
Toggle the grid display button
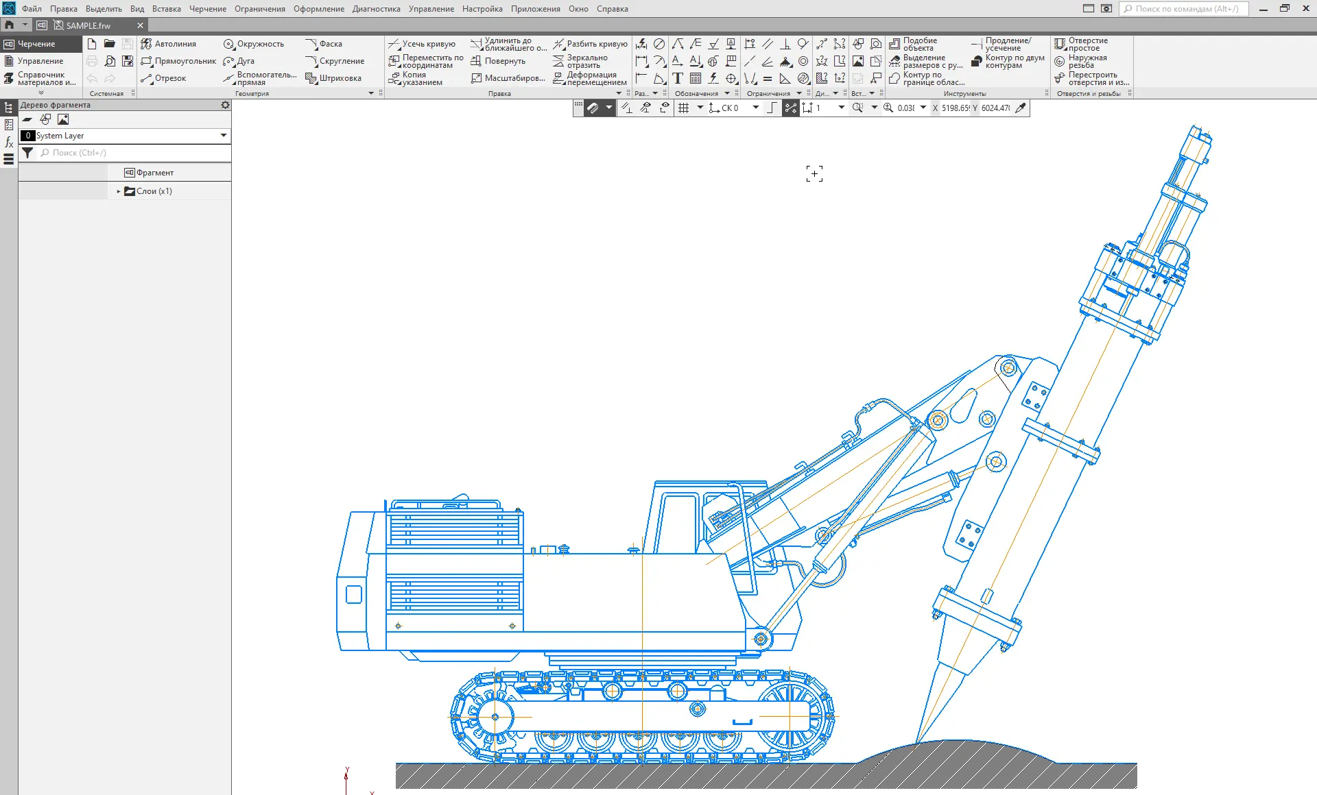(683, 108)
